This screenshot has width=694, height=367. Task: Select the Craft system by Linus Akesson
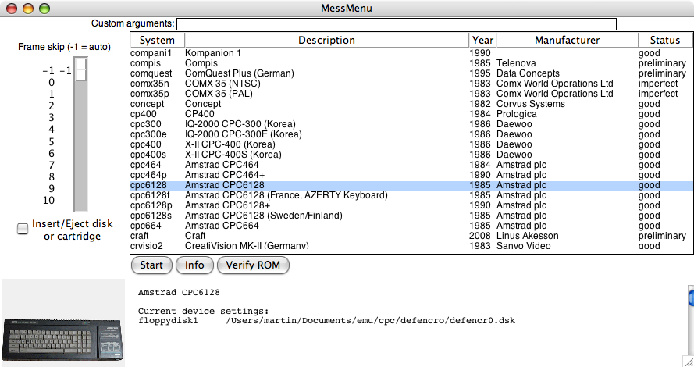coord(411,236)
